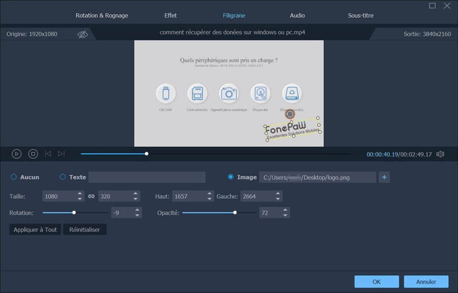Switch to the Effet tab
Image resolution: width=458 pixels, height=293 pixels.
point(170,15)
